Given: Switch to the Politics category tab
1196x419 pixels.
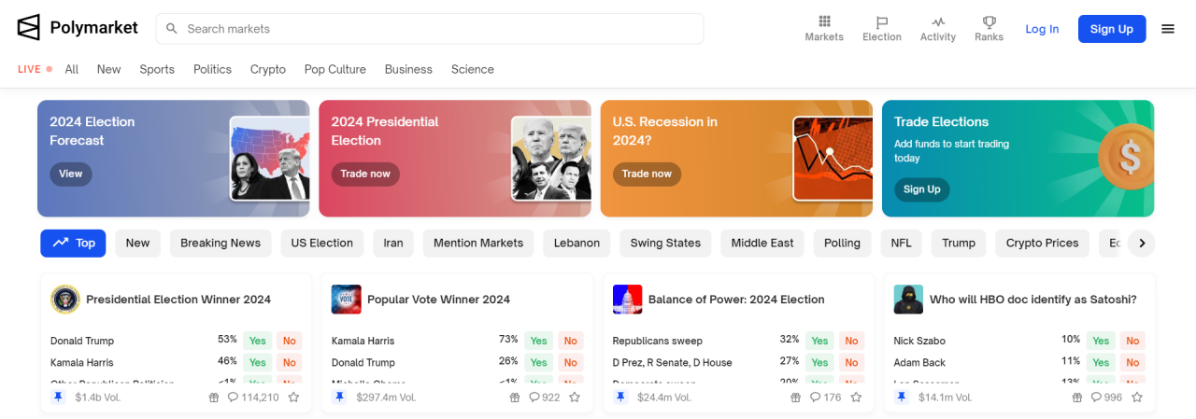Looking at the screenshot, I should point(212,69).
